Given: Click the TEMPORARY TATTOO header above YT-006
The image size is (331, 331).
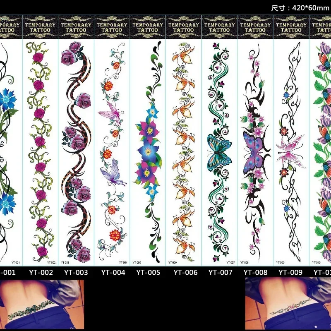Looking at the screenshot, I should click(x=184, y=27).
